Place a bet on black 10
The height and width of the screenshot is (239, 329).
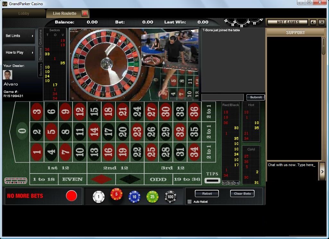click(x=80, y=152)
